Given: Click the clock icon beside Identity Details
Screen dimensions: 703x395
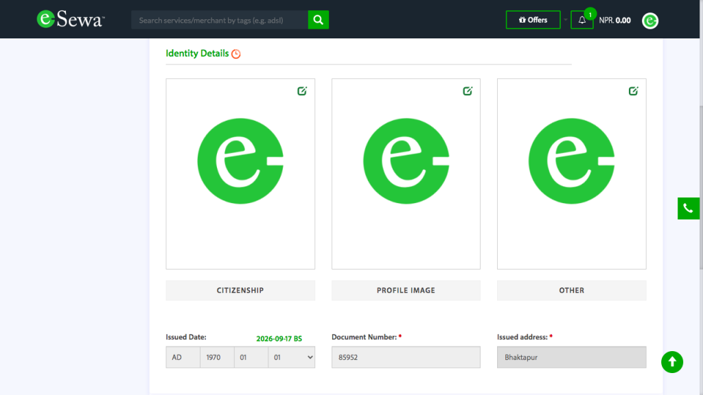Looking at the screenshot, I should (236, 53).
